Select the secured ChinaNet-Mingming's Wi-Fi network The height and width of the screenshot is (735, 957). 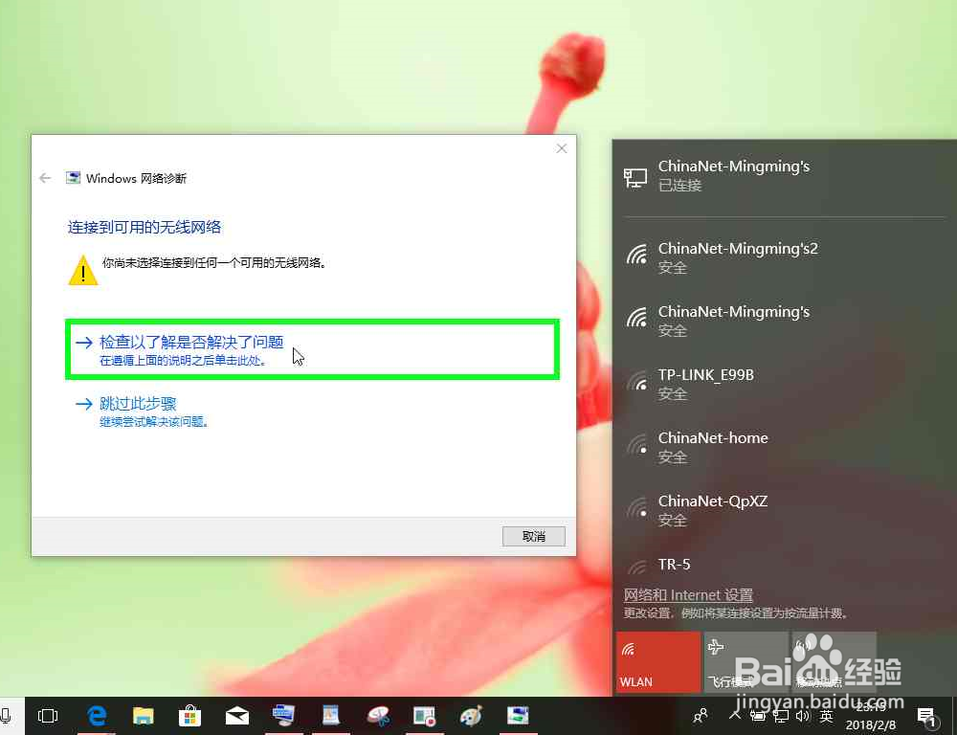tap(785, 320)
